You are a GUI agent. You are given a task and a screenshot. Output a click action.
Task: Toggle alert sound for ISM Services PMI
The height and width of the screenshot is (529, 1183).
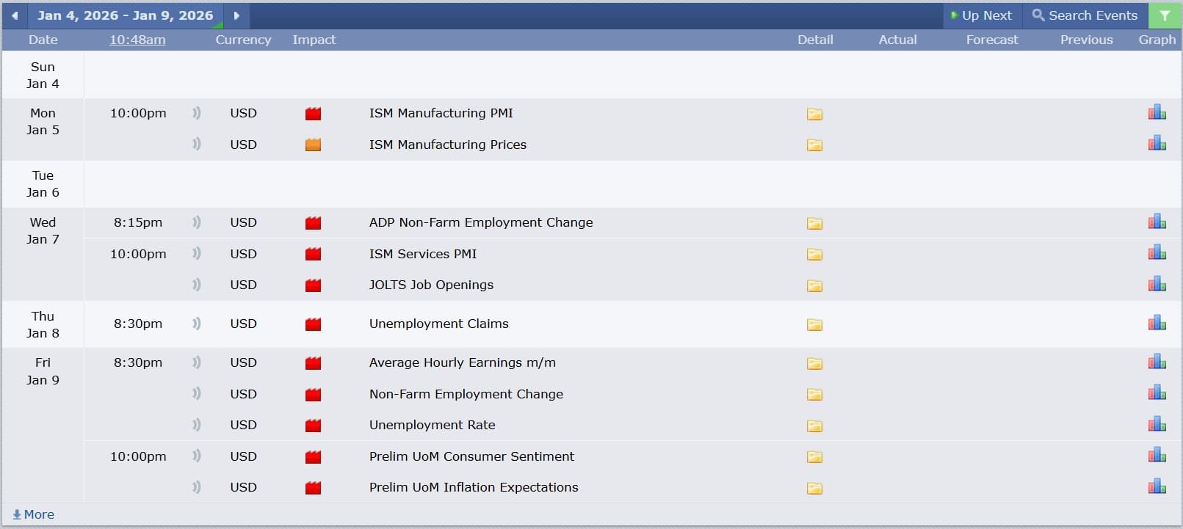point(196,254)
